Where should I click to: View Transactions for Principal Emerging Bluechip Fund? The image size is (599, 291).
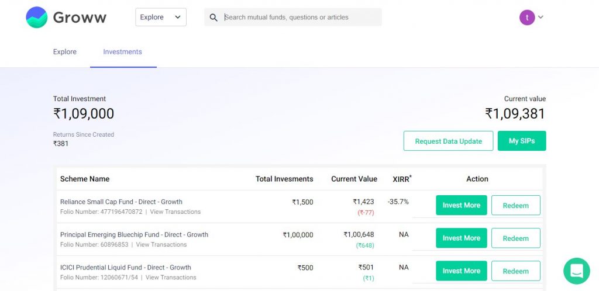[161, 244]
